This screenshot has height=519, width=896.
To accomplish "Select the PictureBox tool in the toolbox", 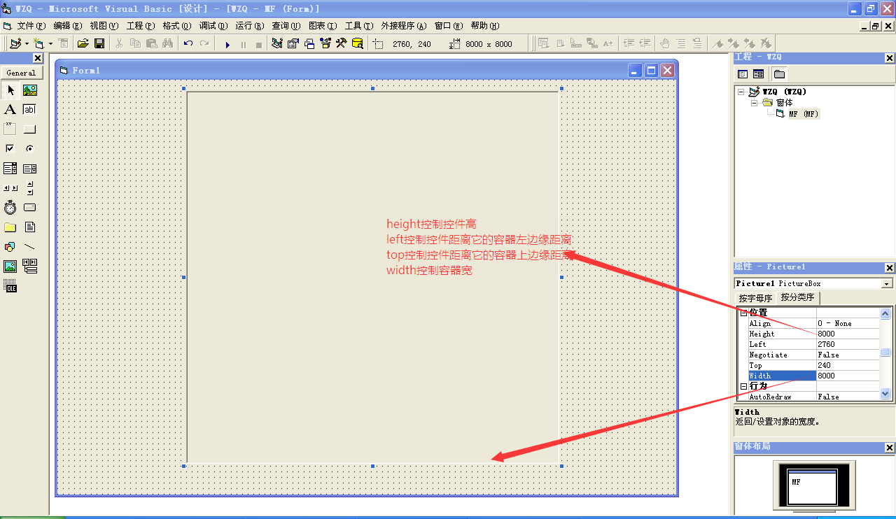I will [30, 90].
